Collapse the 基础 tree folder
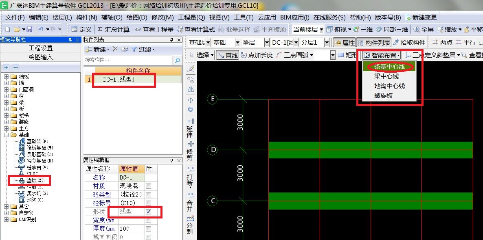This screenshot has width=483, height=240. (6, 135)
